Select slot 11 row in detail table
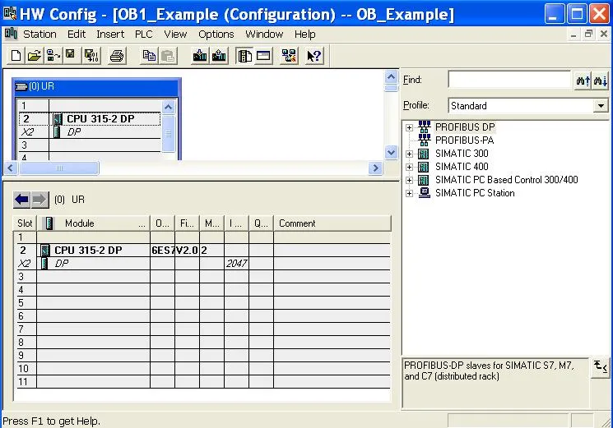The width and height of the screenshot is (613, 428). [x=203, y=381]
